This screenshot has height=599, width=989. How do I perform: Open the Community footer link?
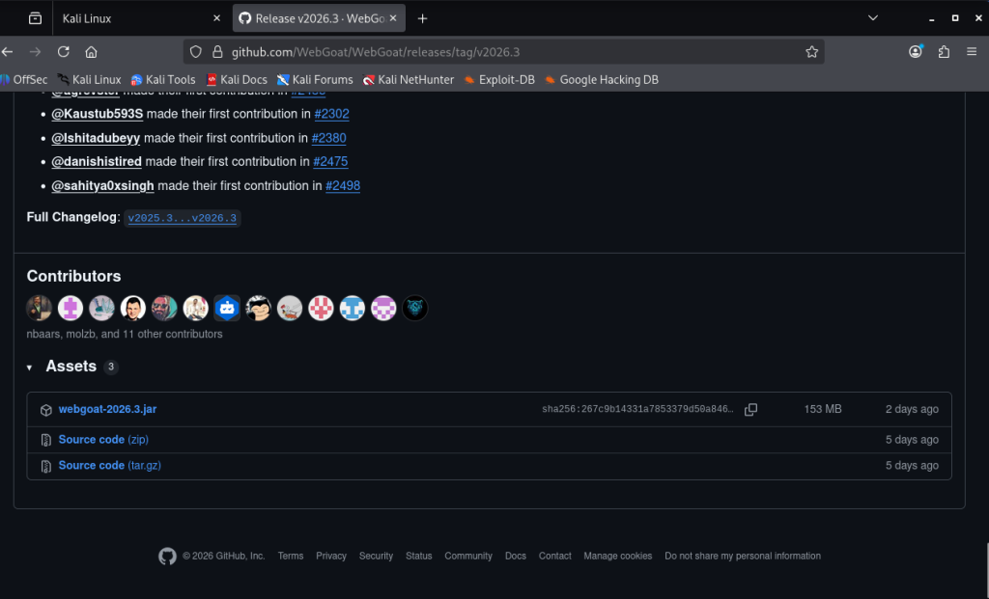pyautogui.click(x=468, y=557)
